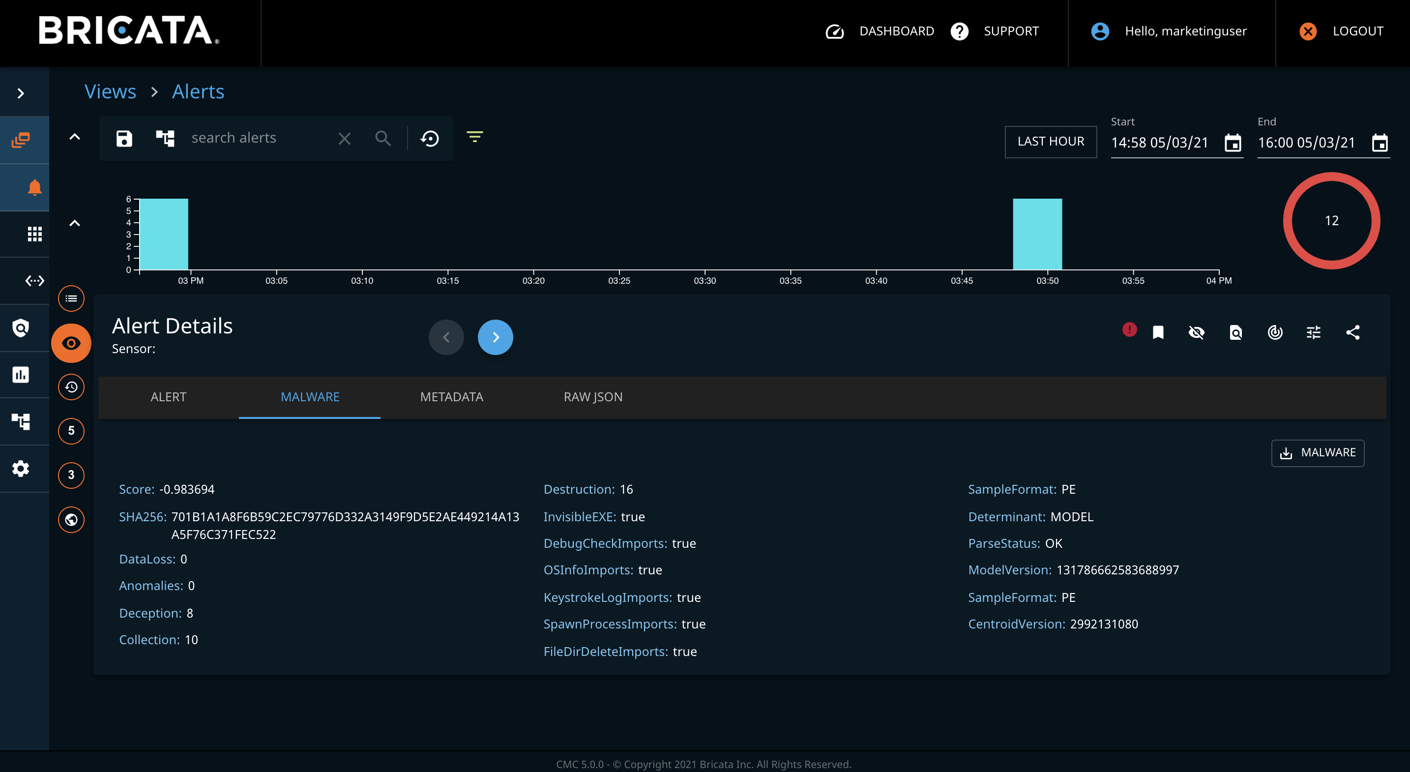Collapse the histogram chart section chevron
Viewport: 1410px width, 772px height.
pyautogui.click(x=74, y=223)
